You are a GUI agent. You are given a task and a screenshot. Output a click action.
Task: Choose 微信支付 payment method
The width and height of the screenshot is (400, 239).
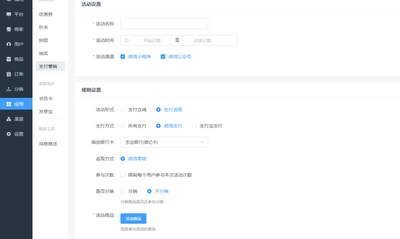158,126
